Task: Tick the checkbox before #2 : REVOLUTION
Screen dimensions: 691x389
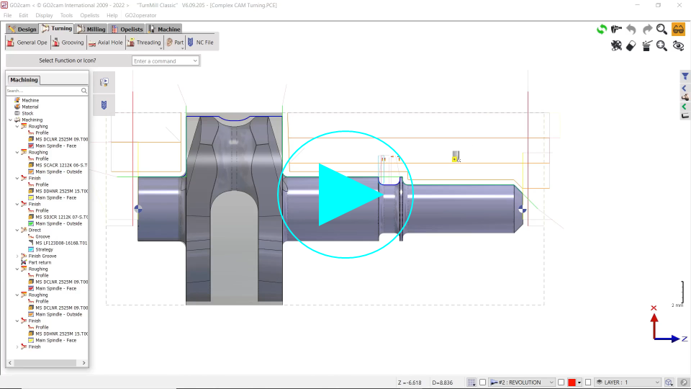Action: coord(483,382)
